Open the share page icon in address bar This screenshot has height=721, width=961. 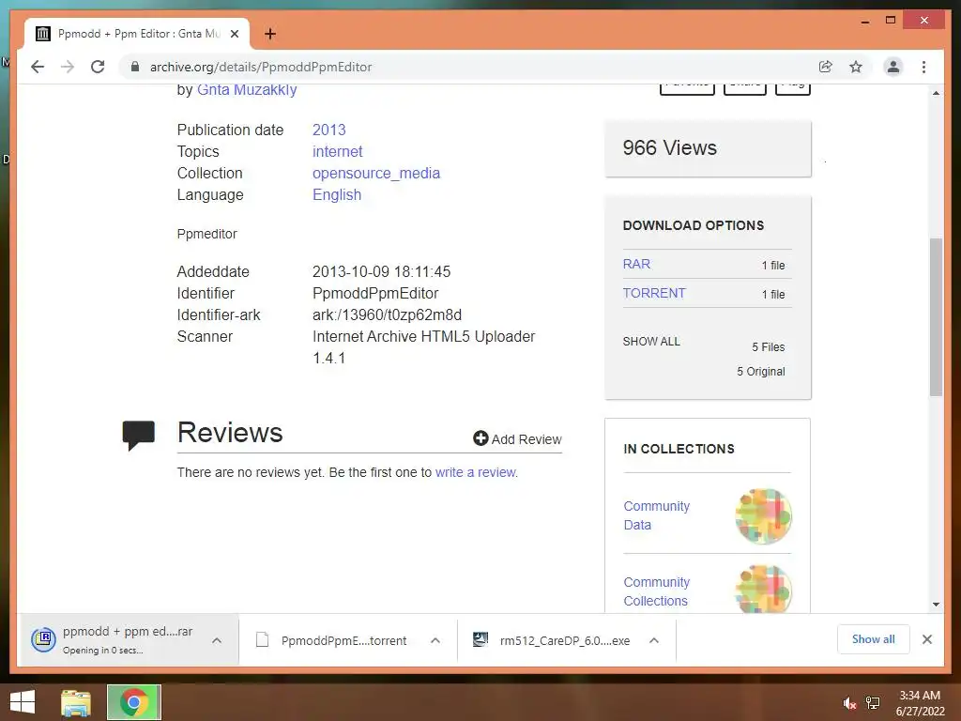826,67
